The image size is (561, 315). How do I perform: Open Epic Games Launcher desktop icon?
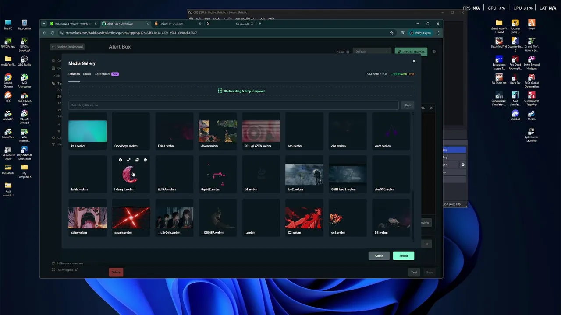tap(532, 135)
